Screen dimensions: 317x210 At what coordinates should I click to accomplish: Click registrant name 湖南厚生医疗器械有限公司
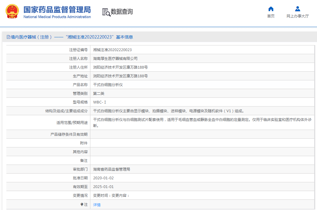(x=115, y=59)
